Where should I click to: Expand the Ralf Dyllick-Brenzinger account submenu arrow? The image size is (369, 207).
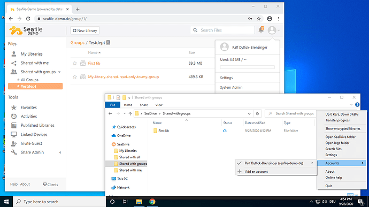(312, 163)
